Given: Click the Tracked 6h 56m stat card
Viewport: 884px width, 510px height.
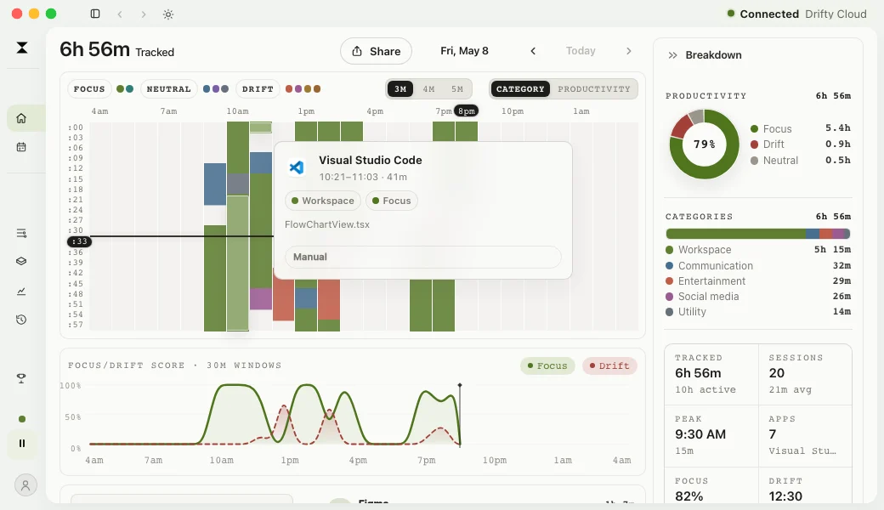Looking at the screenshot, I should coord(711,374).
